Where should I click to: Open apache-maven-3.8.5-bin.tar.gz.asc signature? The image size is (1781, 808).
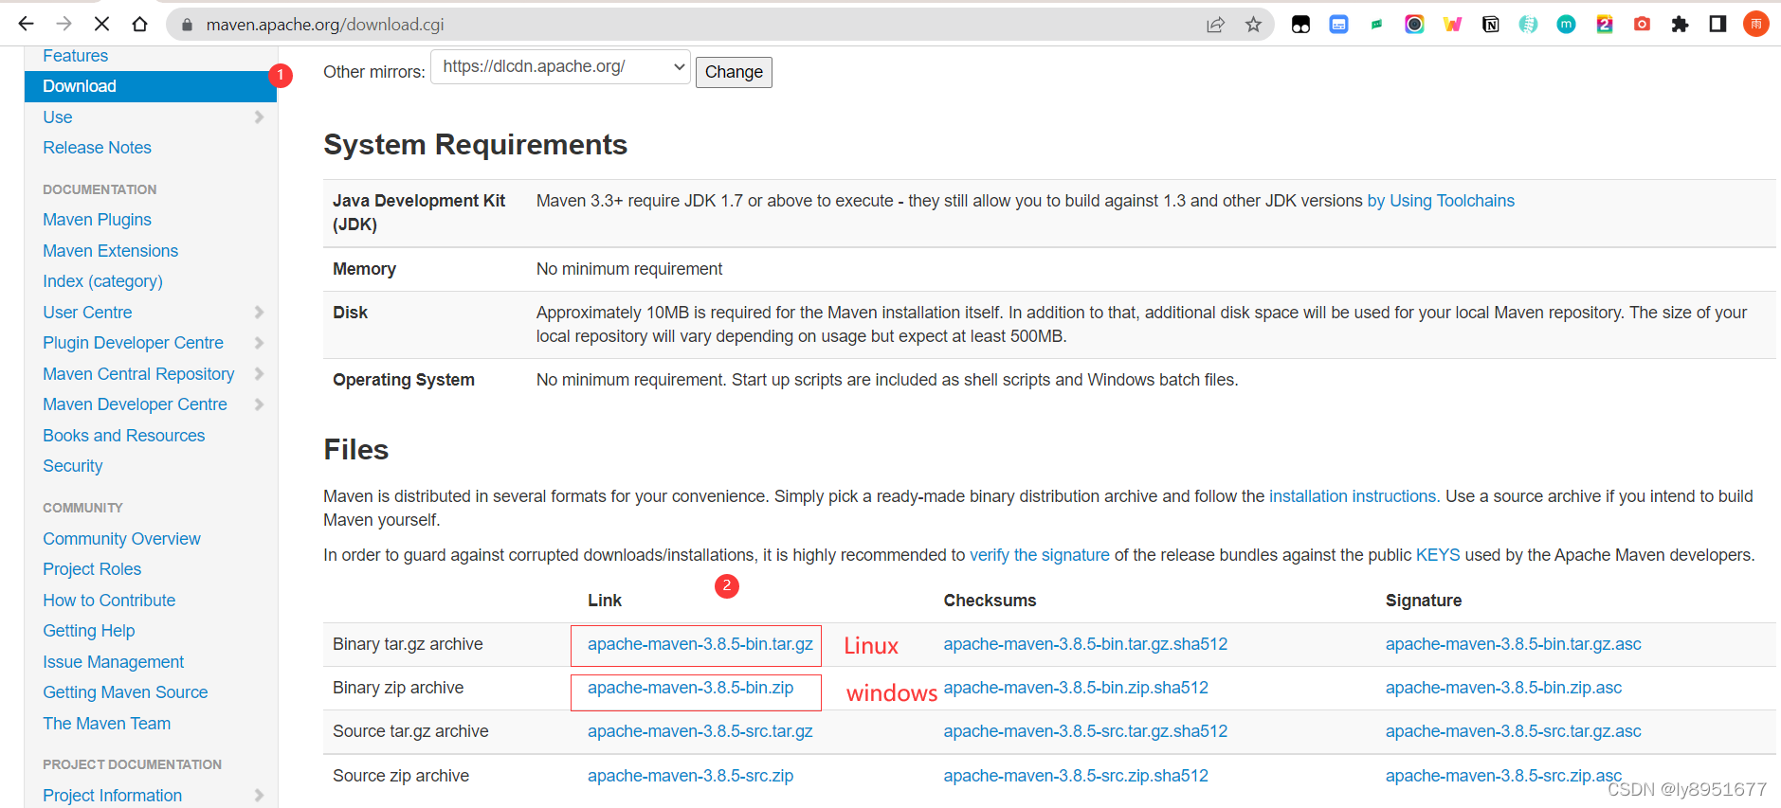(x=1513, y=644)
